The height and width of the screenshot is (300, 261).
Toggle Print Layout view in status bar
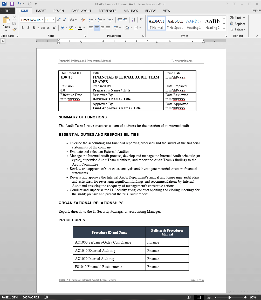[x=199, y=297]
